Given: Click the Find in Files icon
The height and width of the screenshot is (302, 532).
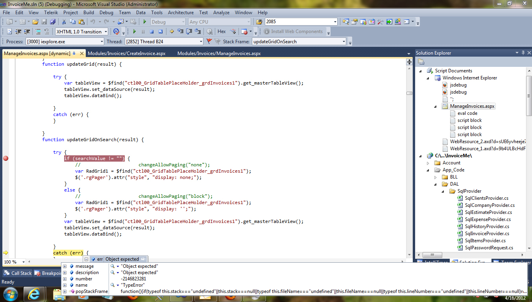Looking at the screenshot, I should coord(259,22).
